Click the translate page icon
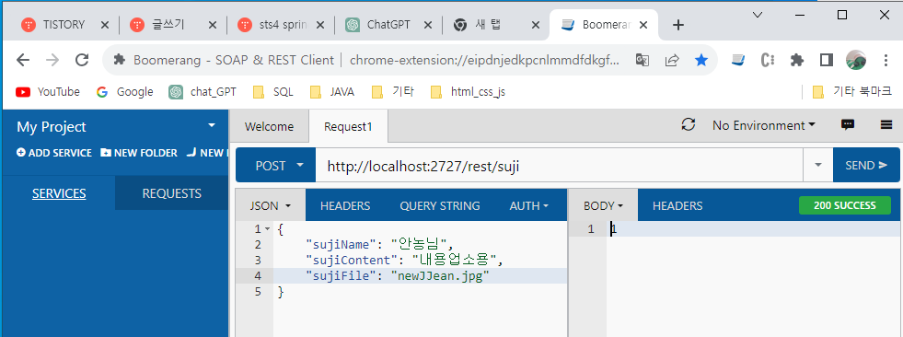The image size is (903, 337). 643,60
